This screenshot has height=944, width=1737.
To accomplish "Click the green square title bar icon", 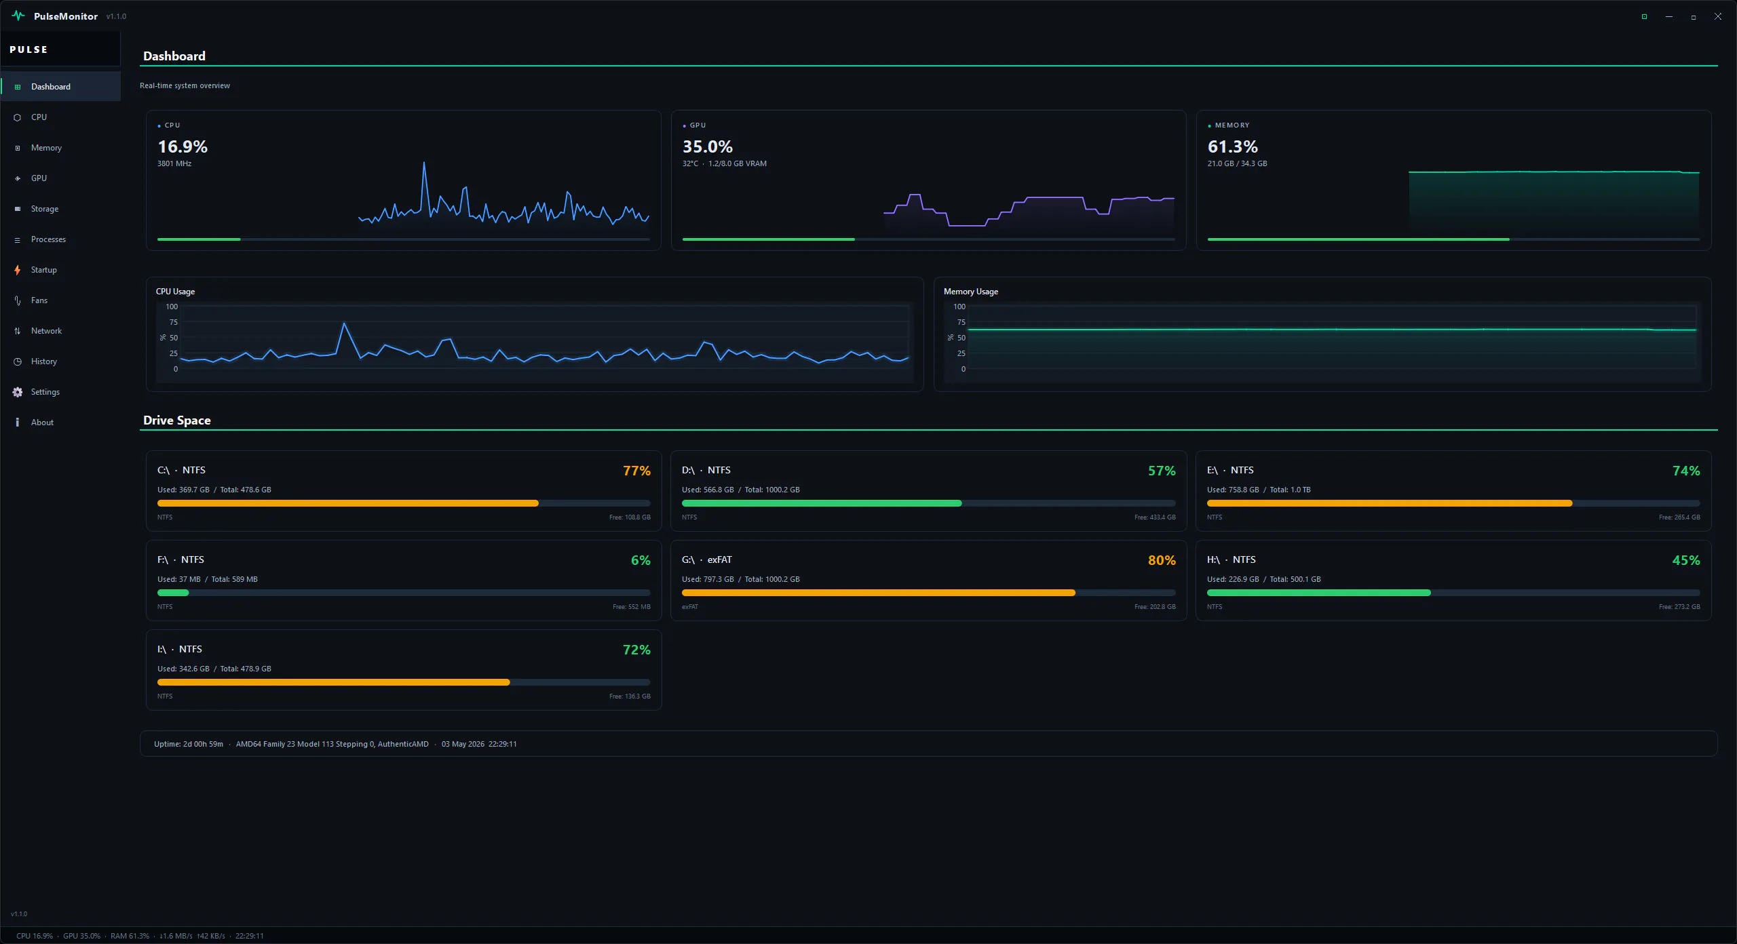I will point(1644,16).
